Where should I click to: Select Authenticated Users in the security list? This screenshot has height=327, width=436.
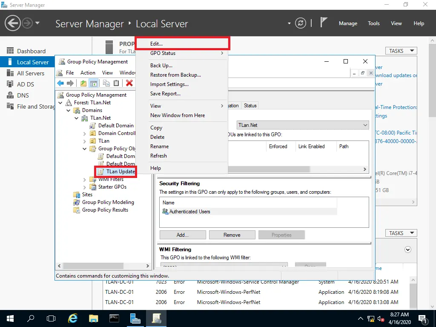coord(189,212)
